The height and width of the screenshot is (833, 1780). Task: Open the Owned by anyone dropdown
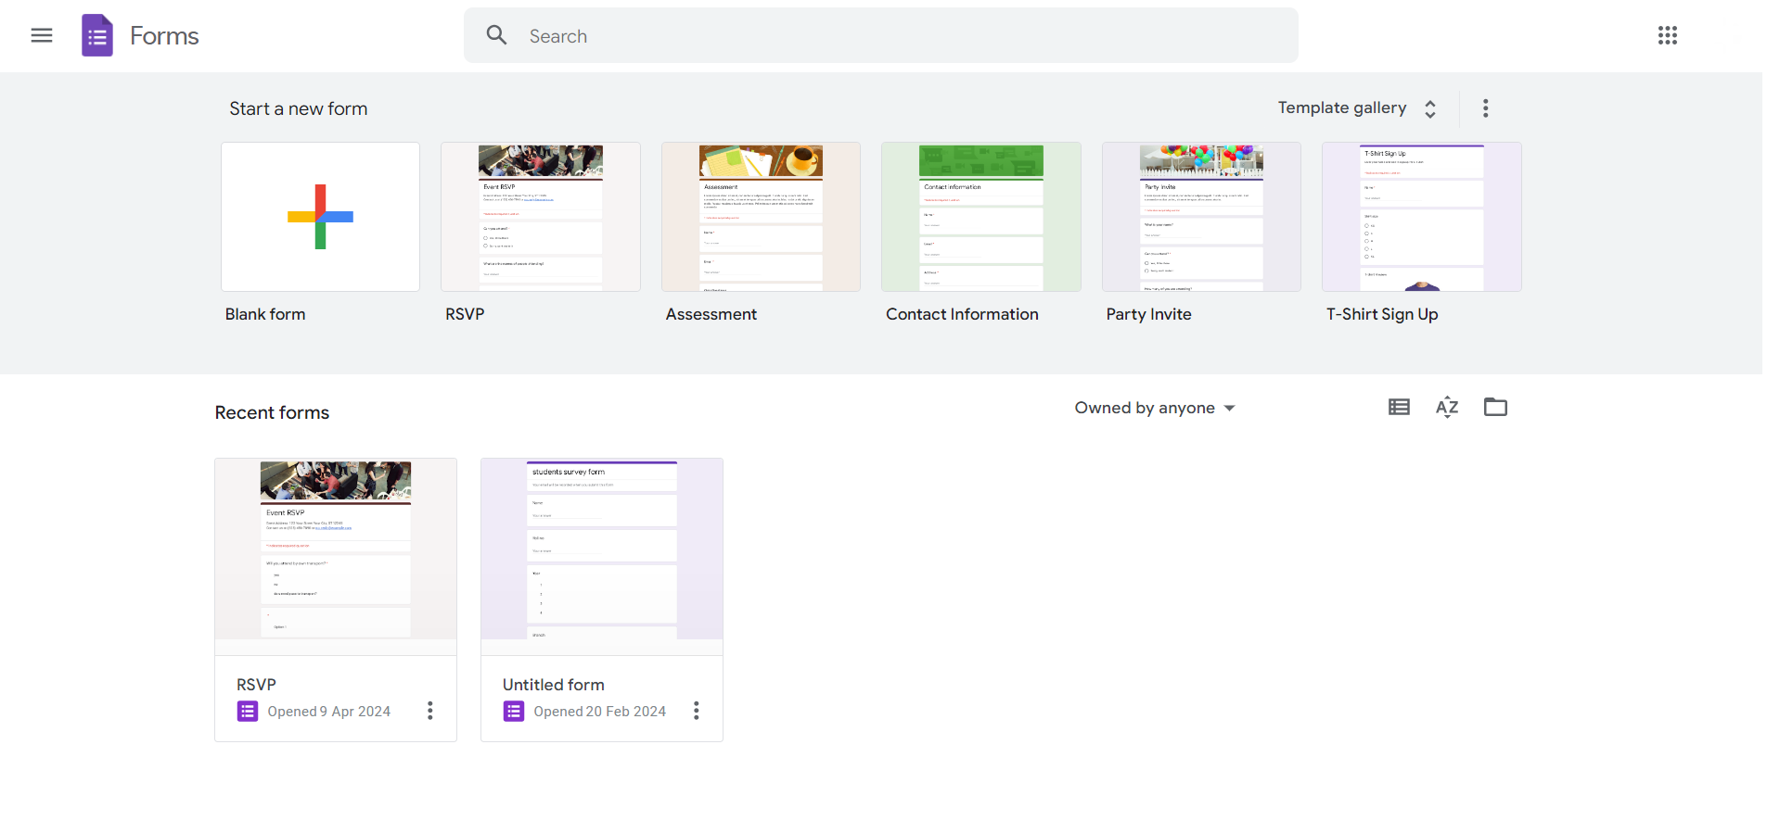pos(1155,408)
